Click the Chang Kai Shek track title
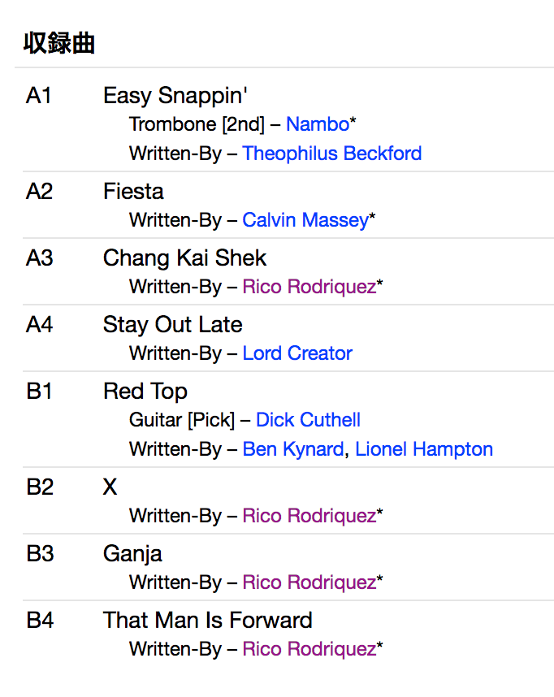 pos(184,258)
